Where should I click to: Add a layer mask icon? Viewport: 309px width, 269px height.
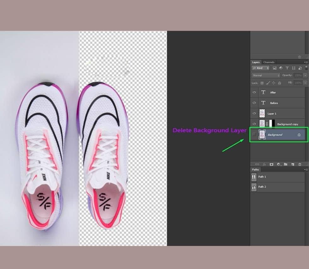(x=271, y=164)
